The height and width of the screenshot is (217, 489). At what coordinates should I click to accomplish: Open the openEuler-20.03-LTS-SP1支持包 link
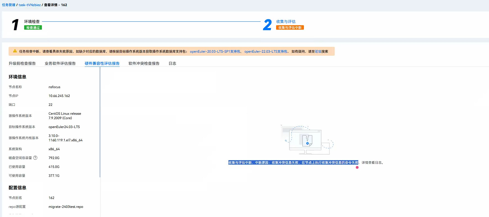[x=215, y=52]
